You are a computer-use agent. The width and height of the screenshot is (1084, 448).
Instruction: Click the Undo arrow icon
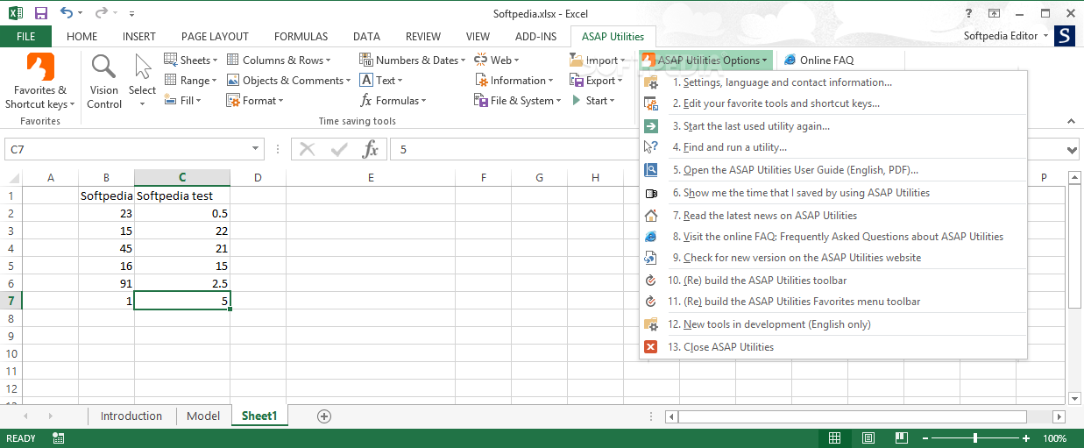(x=67, y=13)
